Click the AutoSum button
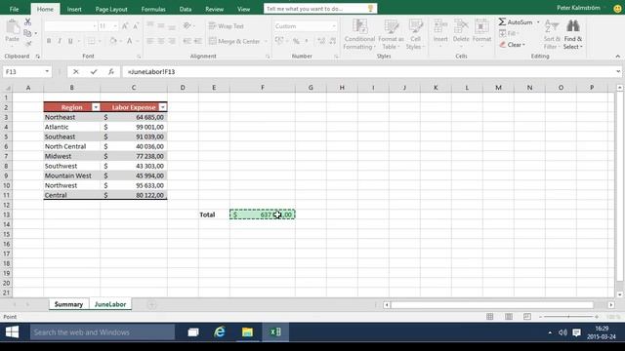625x351 pixels. click(516, 22)
